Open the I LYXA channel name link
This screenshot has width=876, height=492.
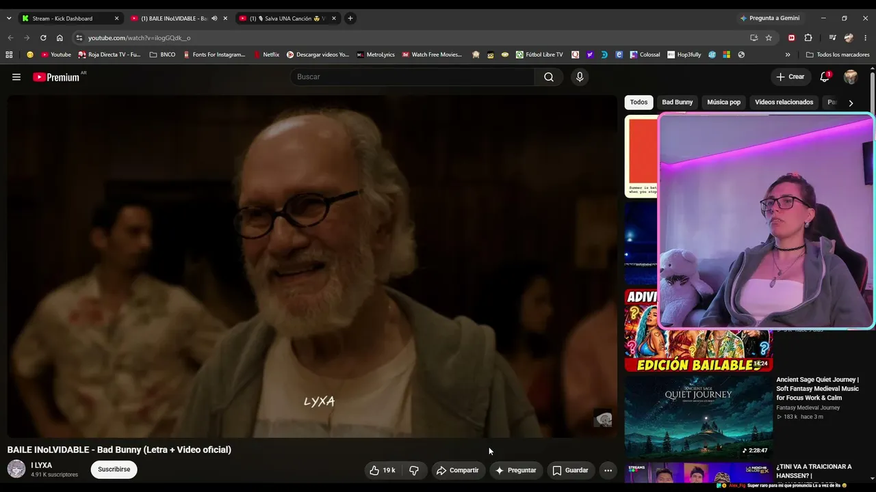click(x=41, y=465)
